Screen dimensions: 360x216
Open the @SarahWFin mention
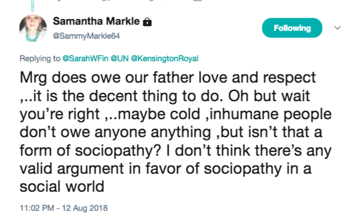tap(85, 58)
